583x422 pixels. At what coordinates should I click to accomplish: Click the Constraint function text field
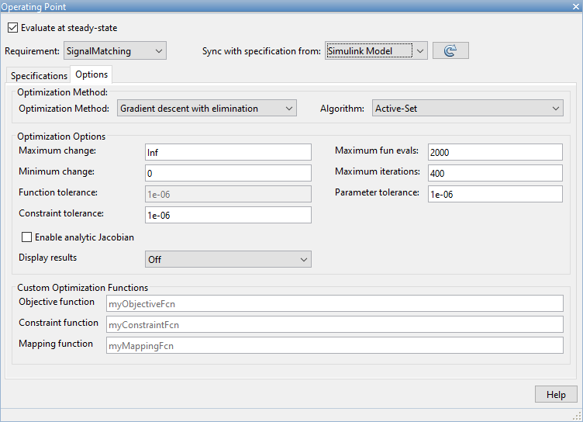tap(334, 324)
